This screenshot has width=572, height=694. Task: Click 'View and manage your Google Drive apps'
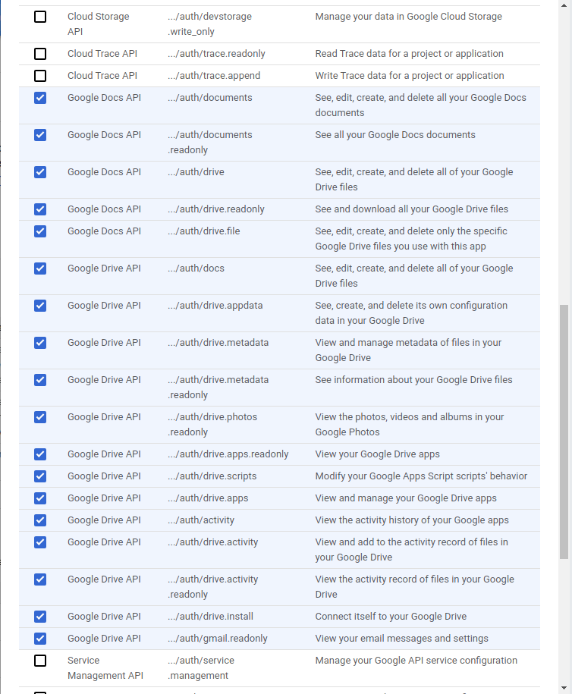pos(406,498)
